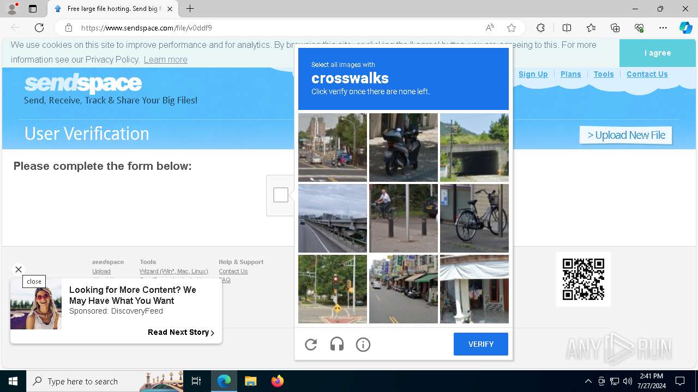Open the footer Contact Us link
Screen dimensions: 698x392
(x=233, y=271)
